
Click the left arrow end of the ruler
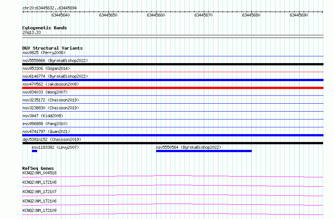point(23,12)
